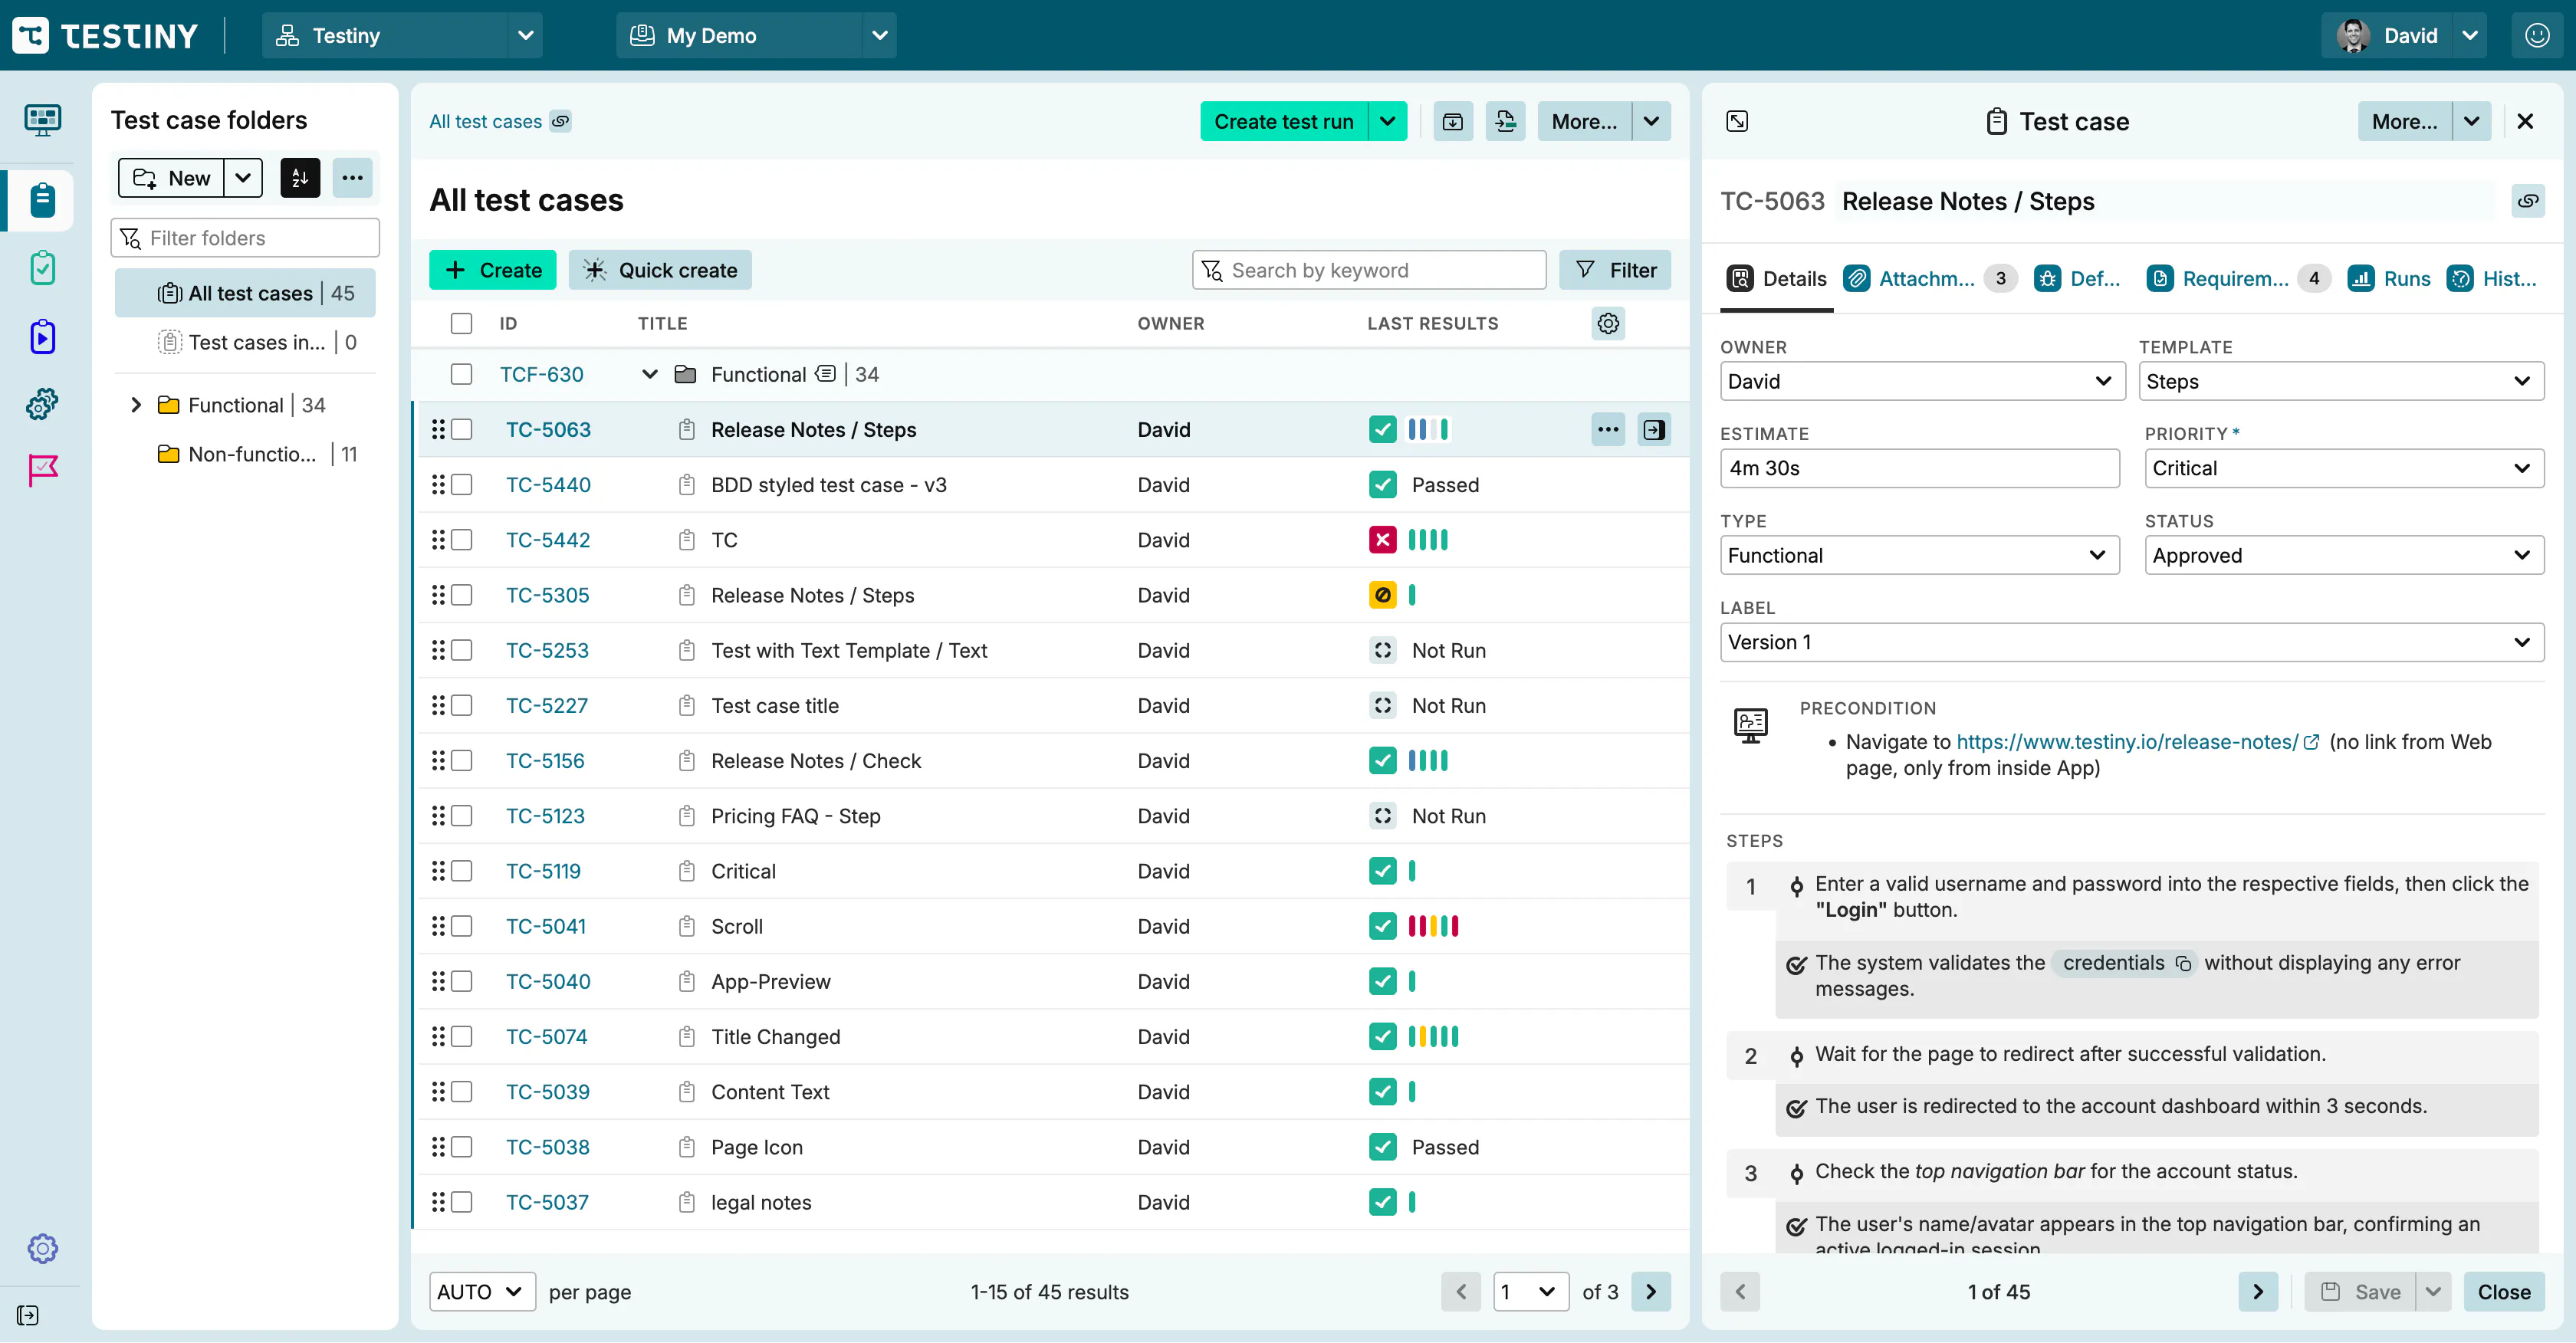Expand the test case panel to full view
The image size is (2576, 1343).
coord(1738,121)
